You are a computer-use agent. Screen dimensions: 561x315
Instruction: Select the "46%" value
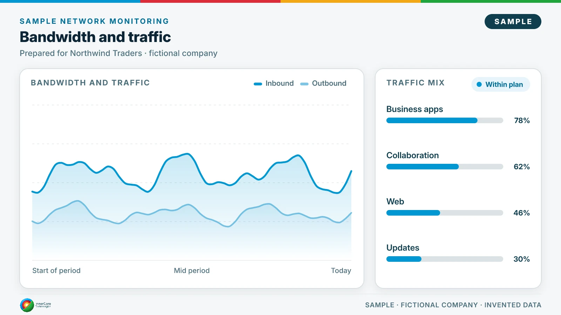[x=522, y=213]
